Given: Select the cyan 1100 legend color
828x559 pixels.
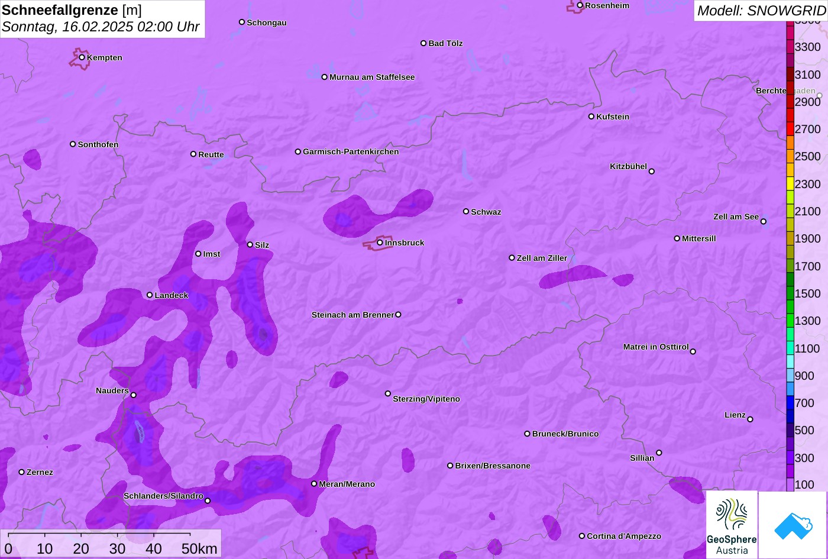Looking at the screenshot, I should tap(790, 348).
